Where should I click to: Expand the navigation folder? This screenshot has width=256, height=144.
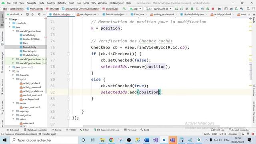[13, 115]
